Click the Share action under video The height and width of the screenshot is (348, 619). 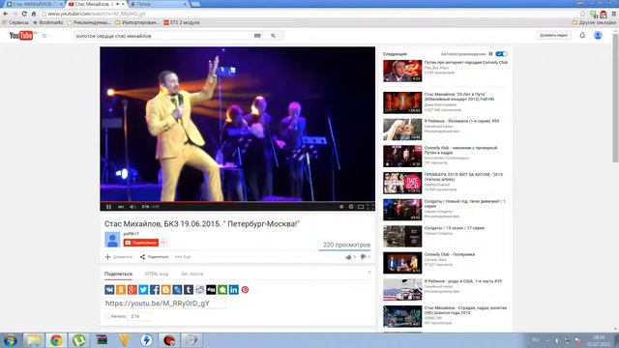coord(154,257)
